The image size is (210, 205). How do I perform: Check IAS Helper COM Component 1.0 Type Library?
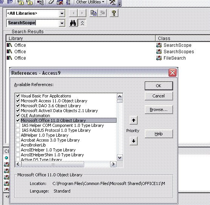click(x=18, y=125)
